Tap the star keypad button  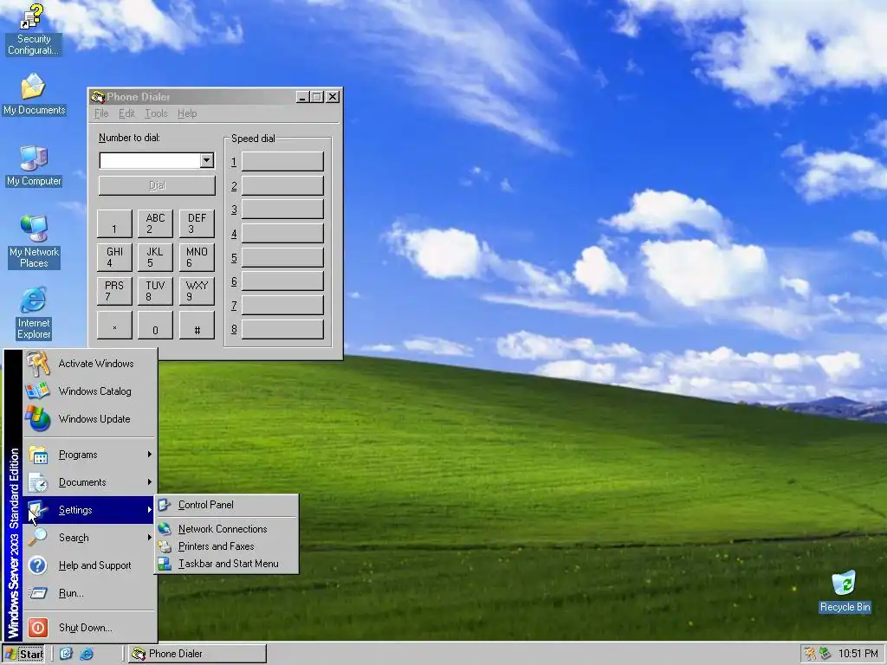114,326
